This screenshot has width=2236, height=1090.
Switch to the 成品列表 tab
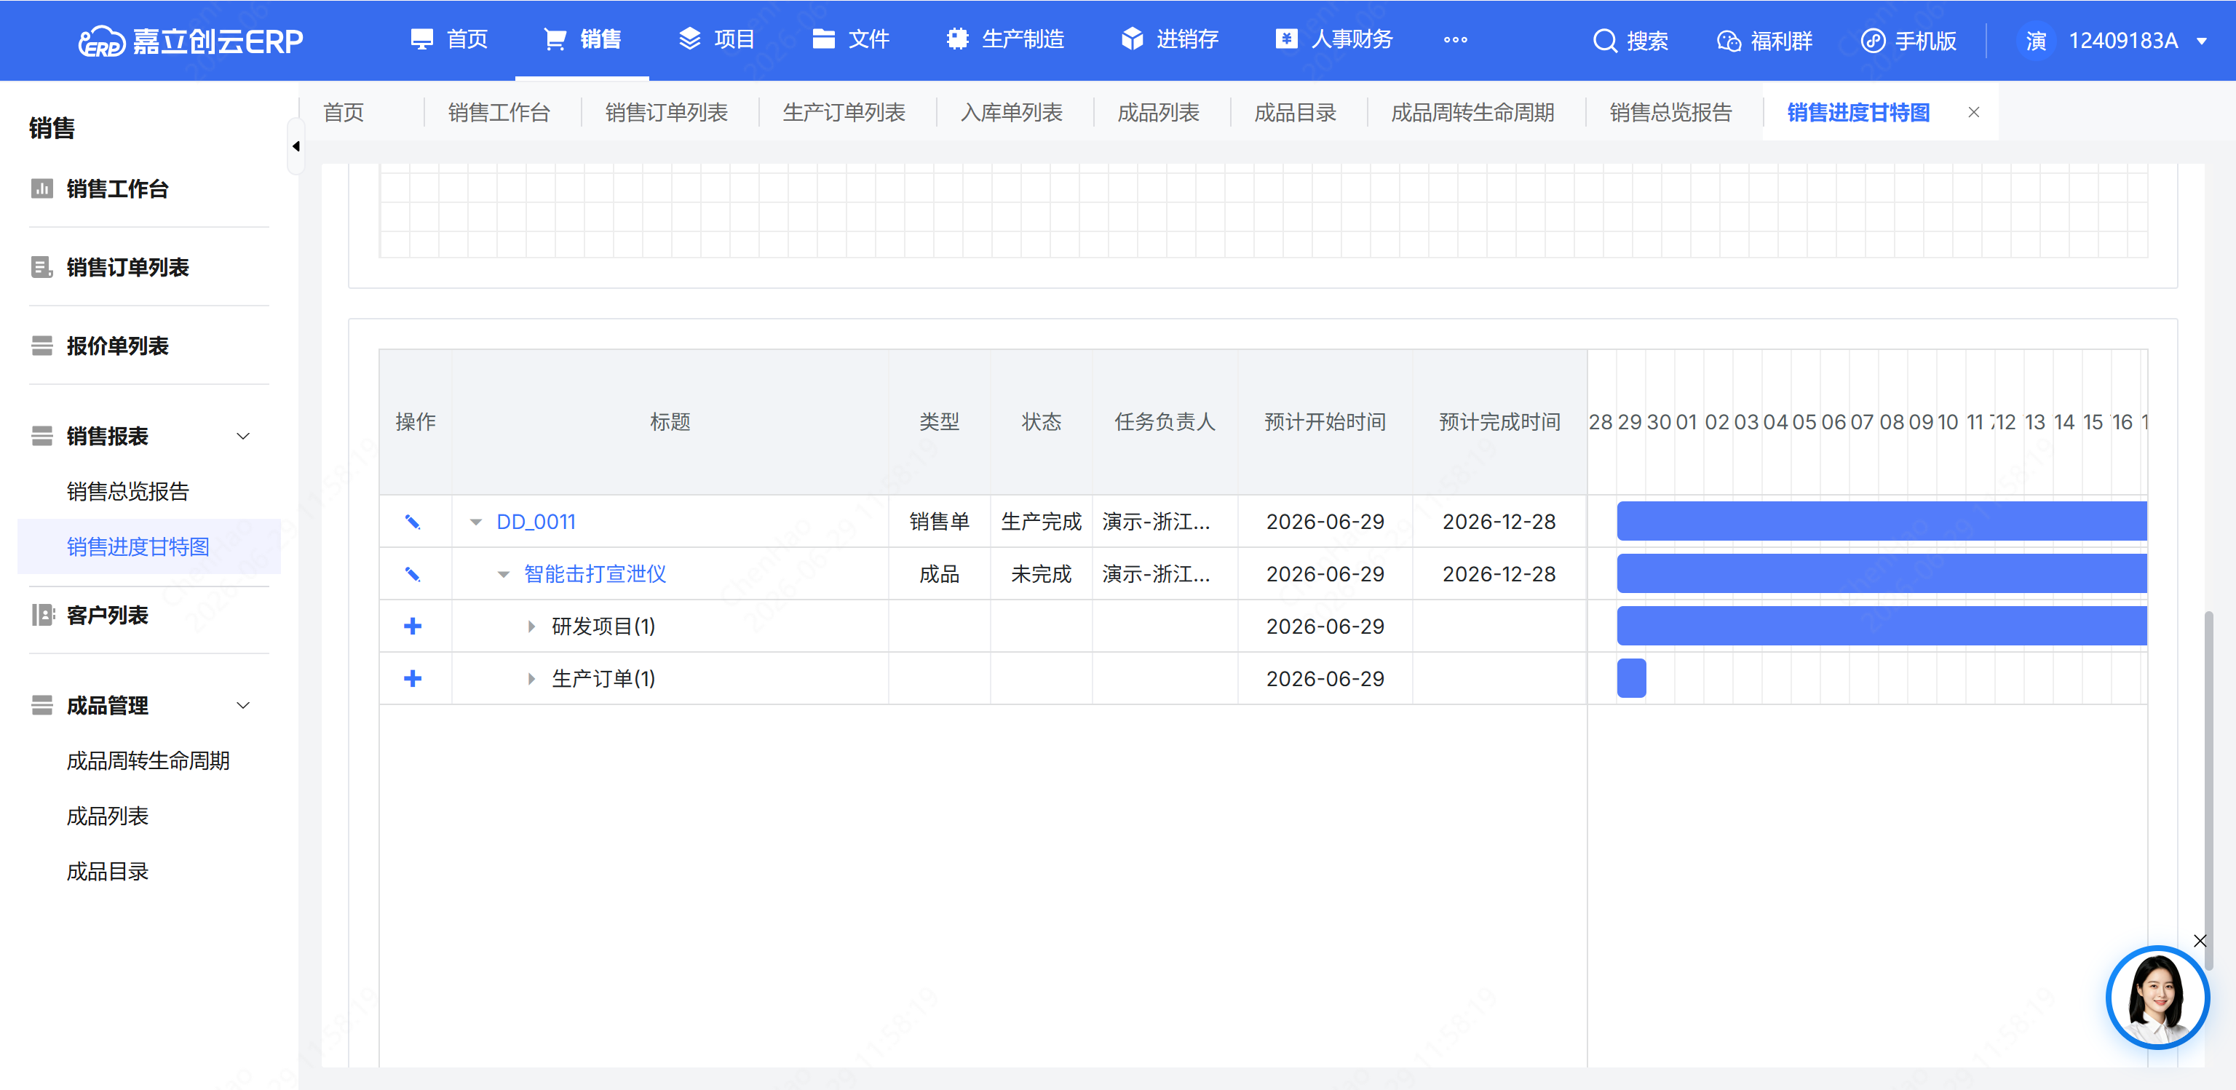[x=1158, y=113]
